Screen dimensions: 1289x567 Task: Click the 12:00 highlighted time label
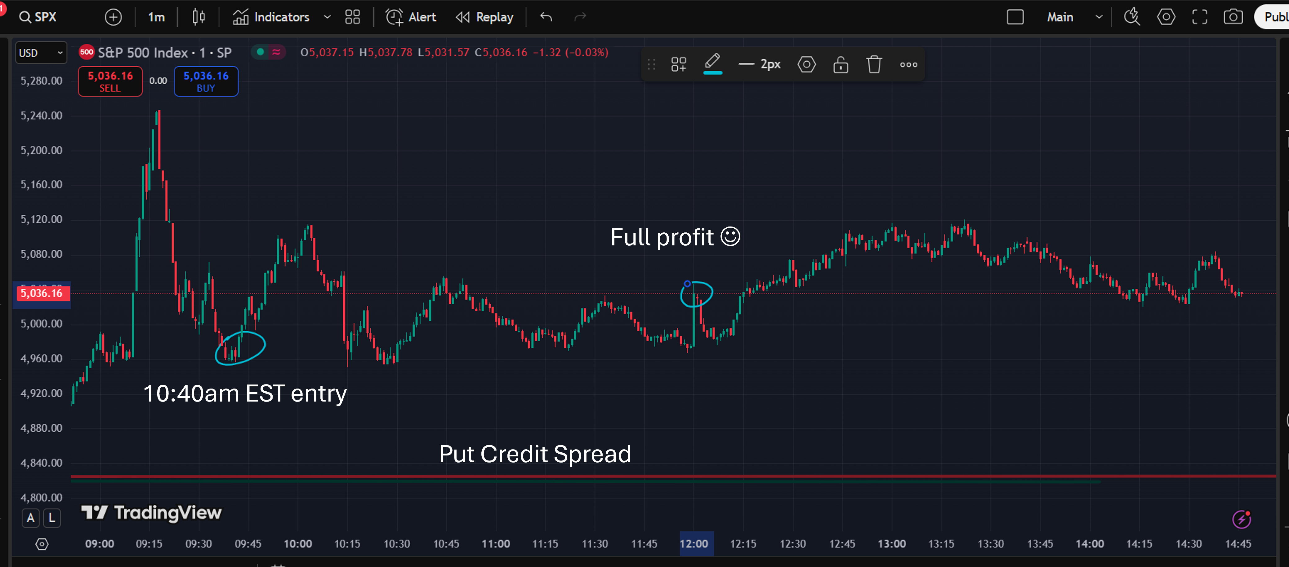click(x=694, y=543)
